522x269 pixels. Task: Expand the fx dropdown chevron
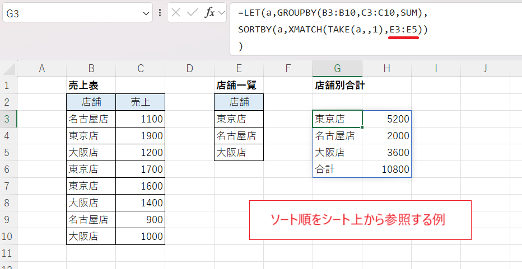click(221, 13)
